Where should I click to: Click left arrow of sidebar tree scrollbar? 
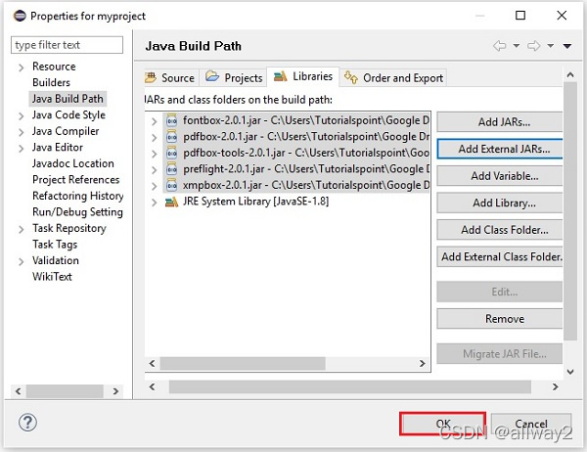pos(18,391)
